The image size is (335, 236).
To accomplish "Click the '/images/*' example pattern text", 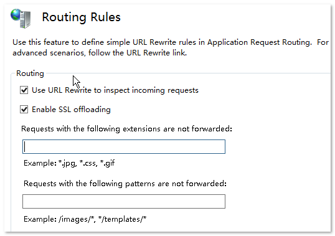I will point(77,219).
